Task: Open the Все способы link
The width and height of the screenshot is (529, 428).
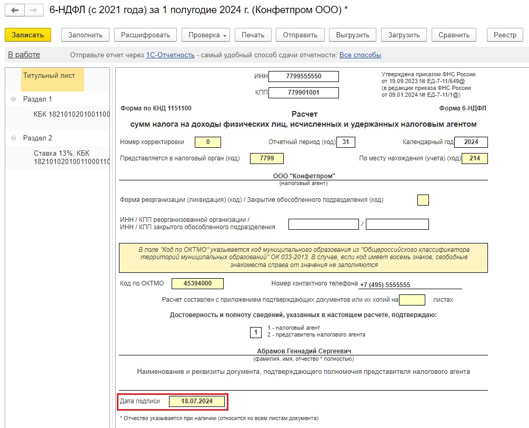Action: [x=360, y=55]
